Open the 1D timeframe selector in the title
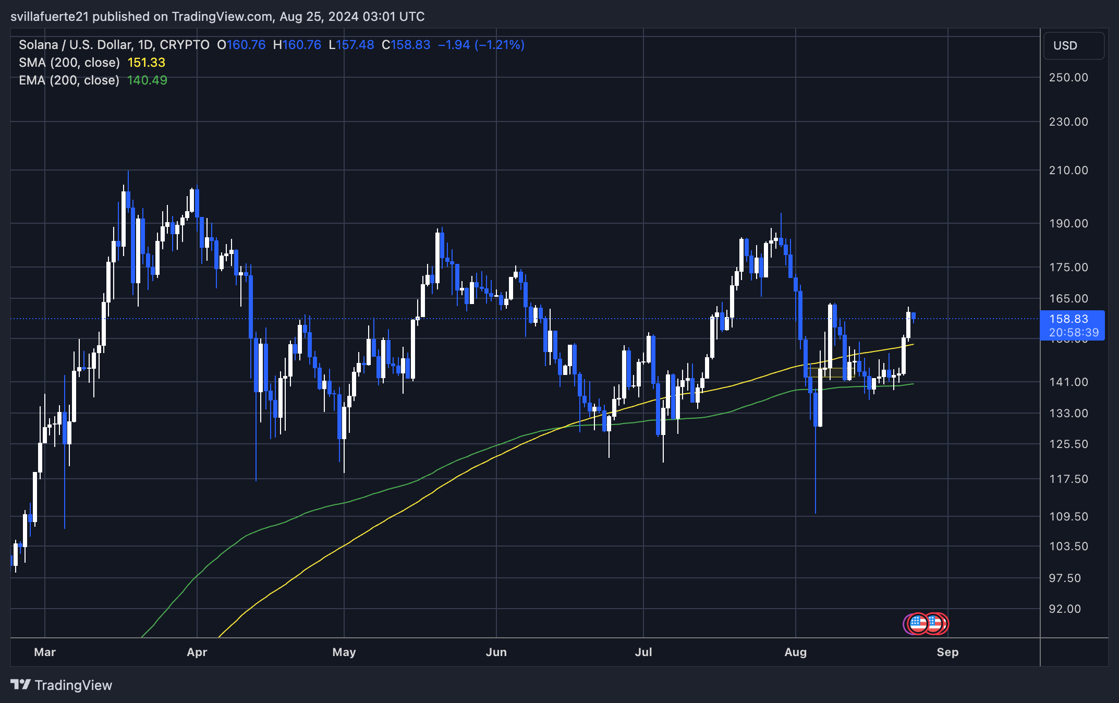The height and width of the screenshot is (703, 1119). [x=144, y=45]
